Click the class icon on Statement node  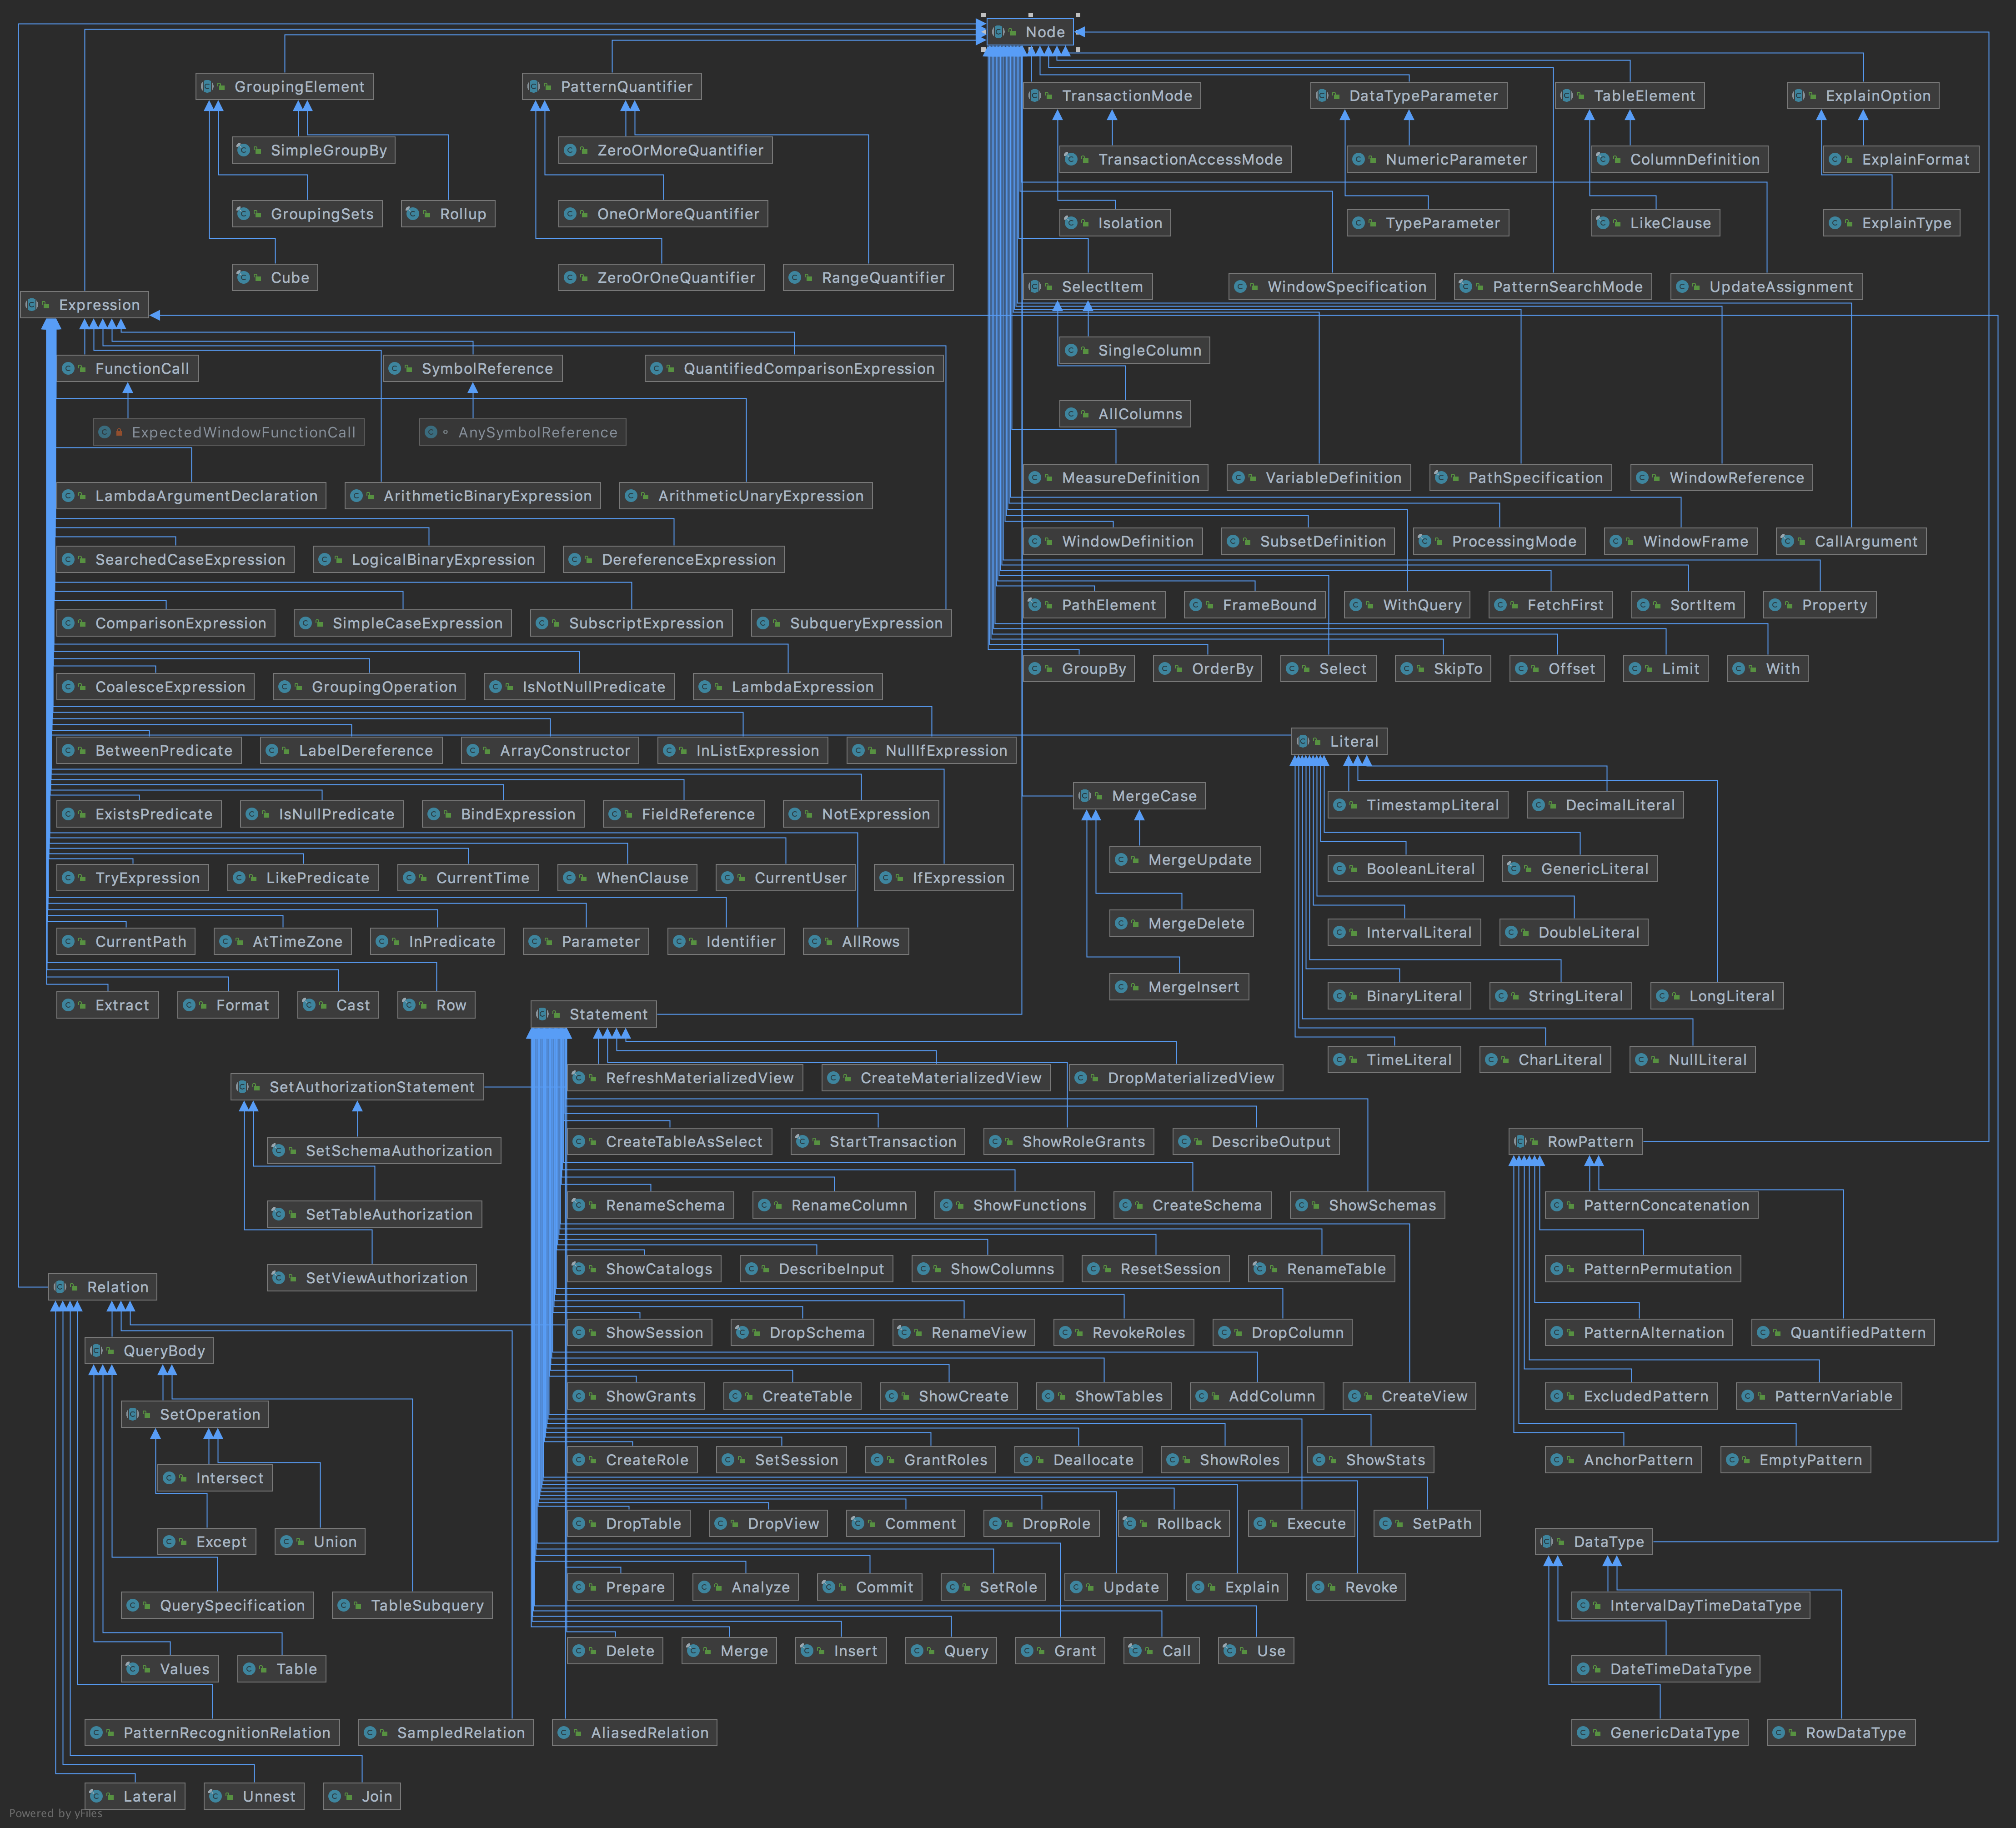543,1014
